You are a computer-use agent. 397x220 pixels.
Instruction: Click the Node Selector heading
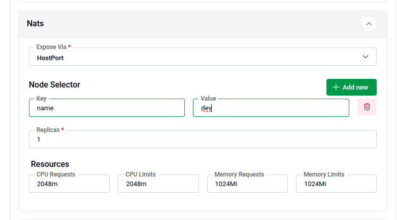(x=54, y=85)
